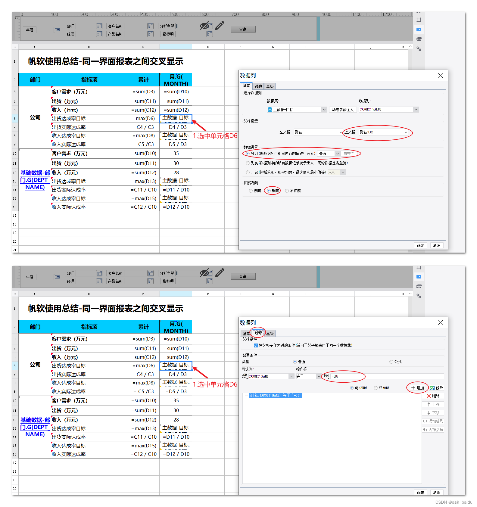Click the =B6 value input field
Viewport: 477px width, 507px height.
tap(387, 376)
